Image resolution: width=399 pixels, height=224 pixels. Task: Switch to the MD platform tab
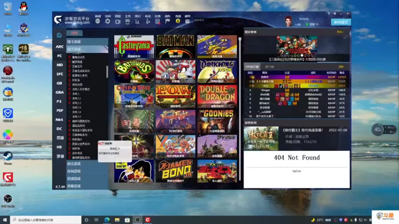click(x=59, y=65)
